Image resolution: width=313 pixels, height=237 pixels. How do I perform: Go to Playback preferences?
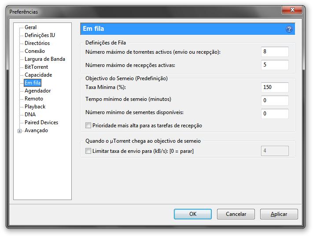pyautogui.click(x=35, y=107)
